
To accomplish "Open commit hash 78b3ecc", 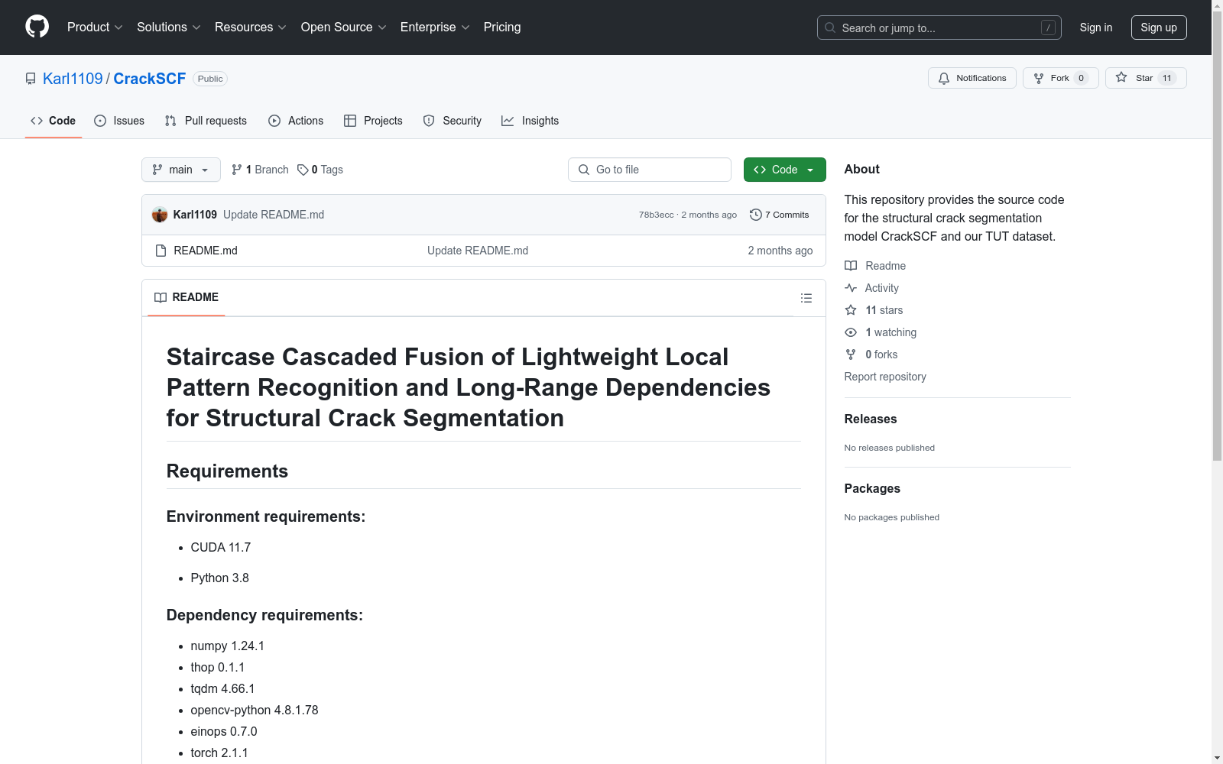I will (x=657, y=215).
